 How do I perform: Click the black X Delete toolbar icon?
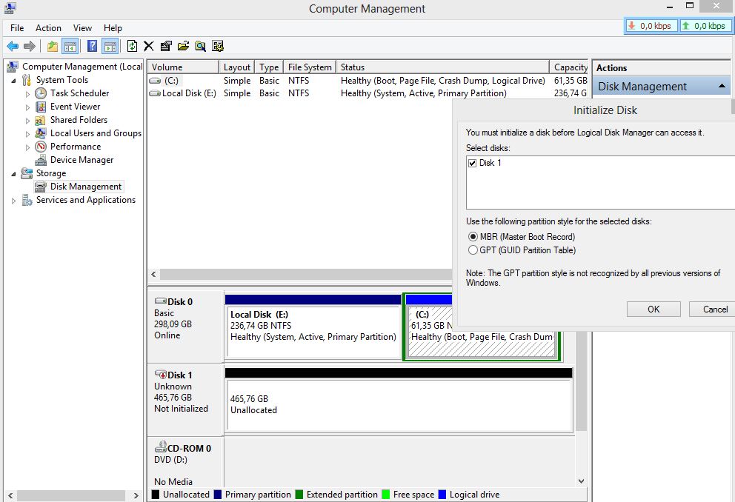(x=149, y=46)
